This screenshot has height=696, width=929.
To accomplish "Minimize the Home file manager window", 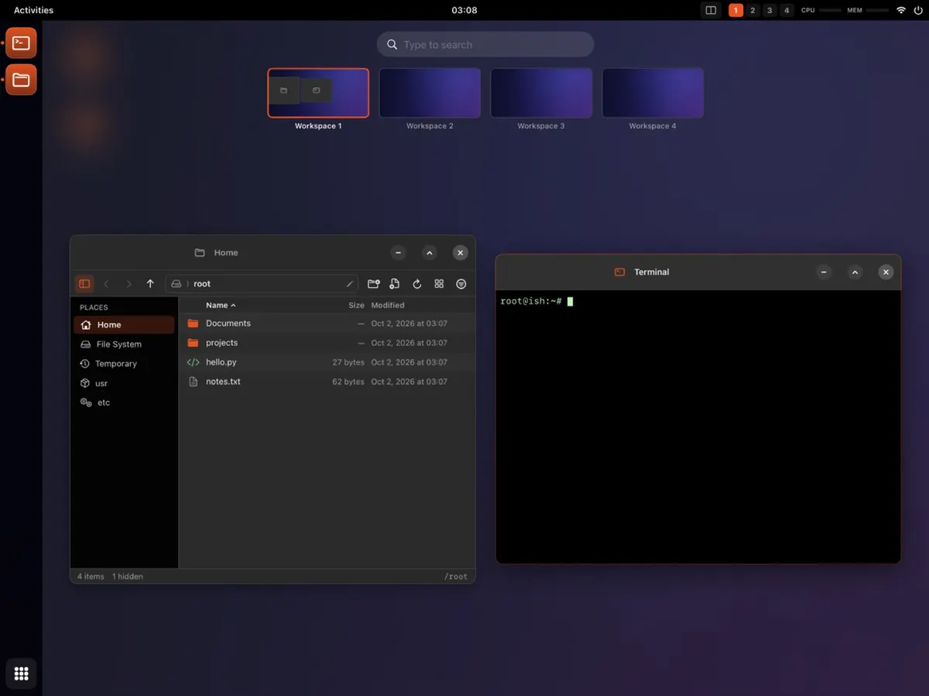I will (398, 253).
